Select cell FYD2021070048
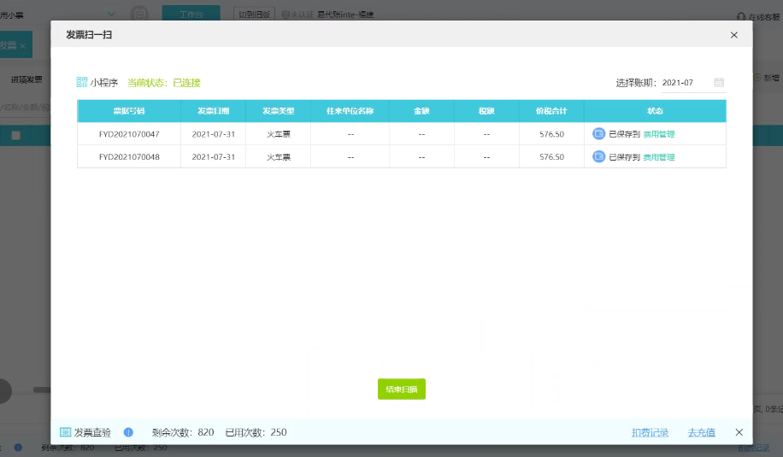This screenshot has height=457, width=783. (x=129, y=156)
